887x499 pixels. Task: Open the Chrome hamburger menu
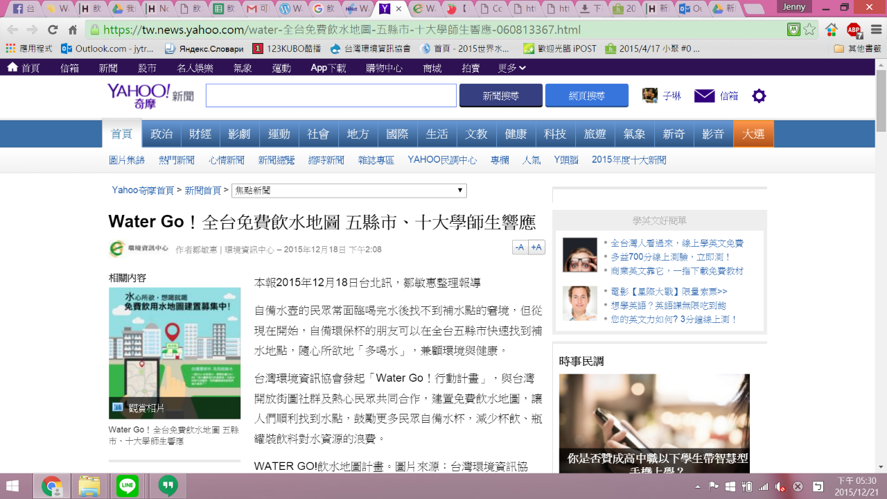pos(875,30)
